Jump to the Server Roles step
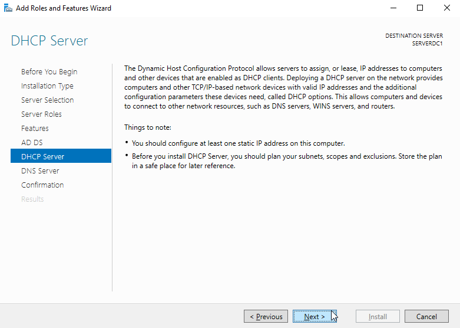The image size is (460, 328). pos(41,114)
